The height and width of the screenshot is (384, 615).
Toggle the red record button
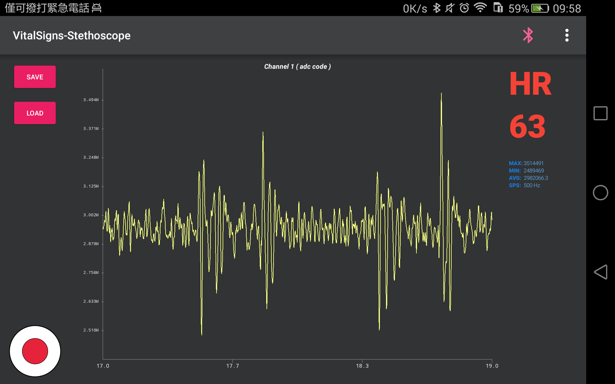point(35,351)
